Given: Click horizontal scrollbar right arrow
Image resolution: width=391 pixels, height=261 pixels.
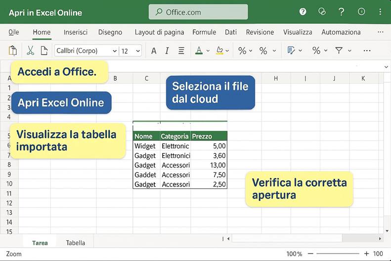Looking at the screenshot, I should (380, 239).
